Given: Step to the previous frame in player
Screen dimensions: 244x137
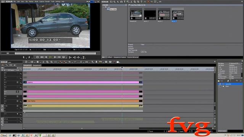Looking at the screenshot, I should (46, 57).
